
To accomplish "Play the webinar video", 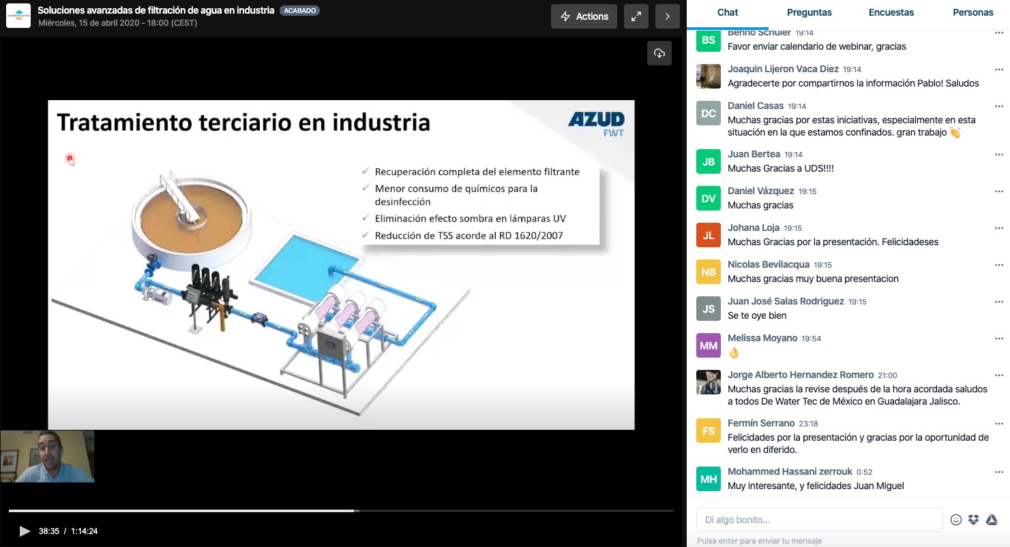I will pos(25,531).
